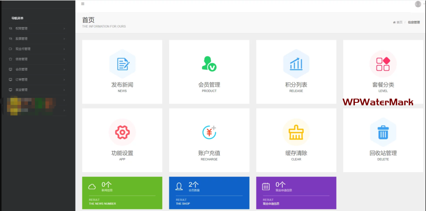Click the 首页 breadcrumb link

(x=399, y=22)
